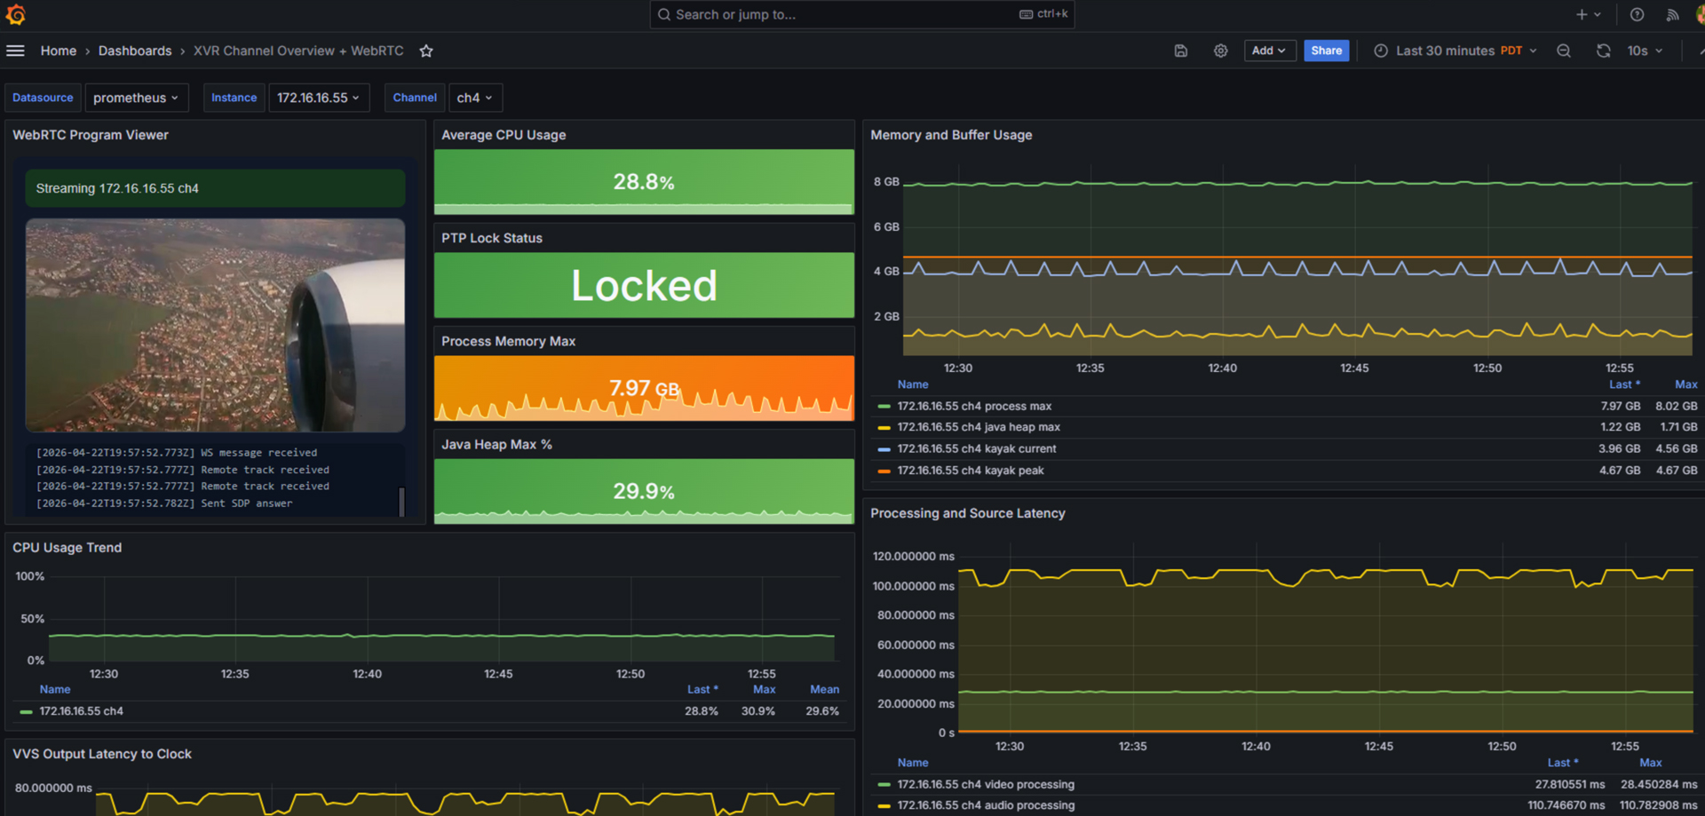This screenshot has height=816, width=1705.
Task: Toggle the kayak peak legend series
Action: click(x=971, y=471)
